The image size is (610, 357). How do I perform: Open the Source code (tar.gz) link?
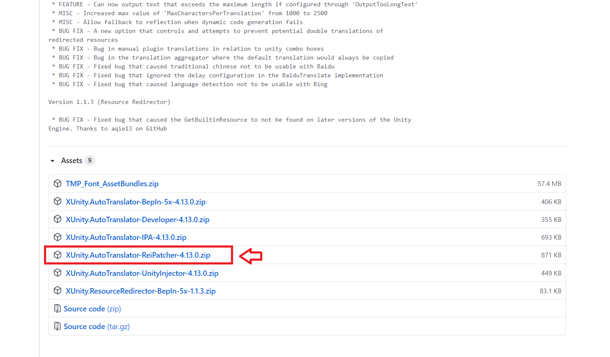click(x=96, y=327)
